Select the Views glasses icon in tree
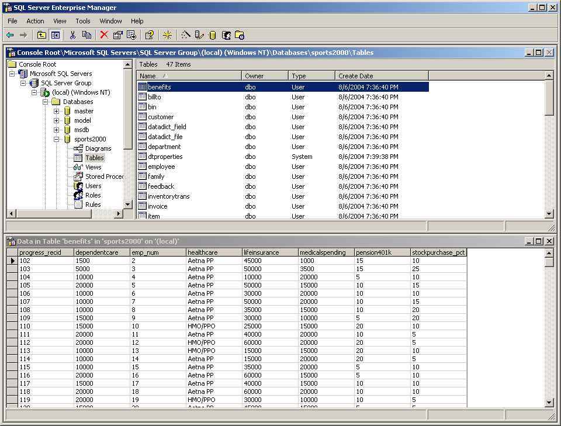The width and height of the screenshot is (561, 426). 78,167
